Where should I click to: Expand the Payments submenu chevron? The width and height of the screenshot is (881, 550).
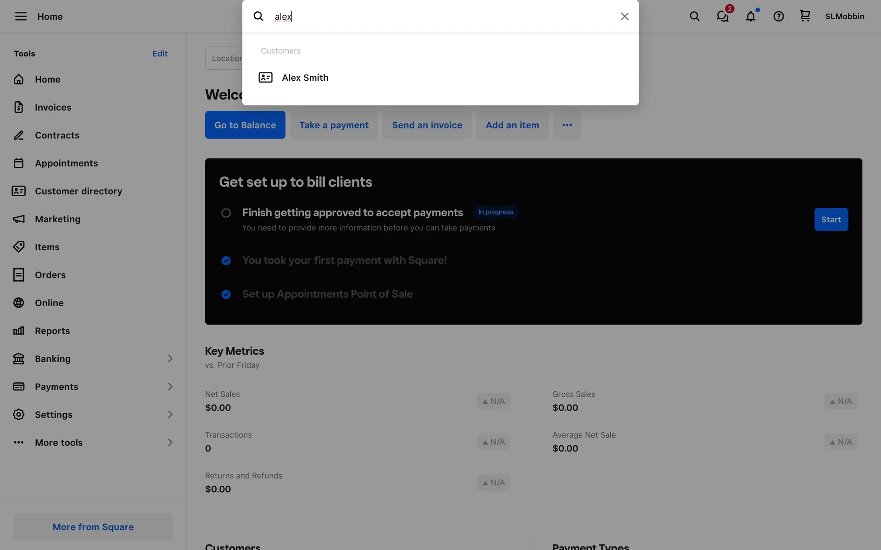pos(170,387)
